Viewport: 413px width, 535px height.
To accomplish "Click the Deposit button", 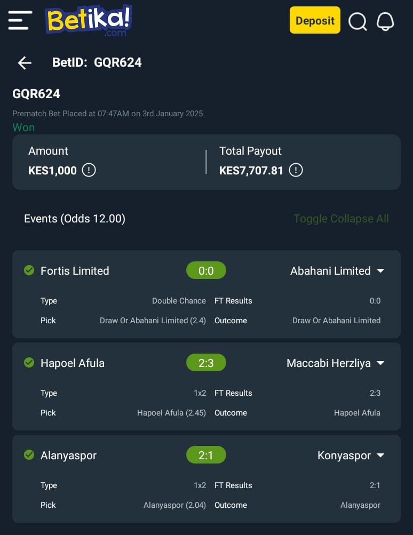I will (315, 20).
